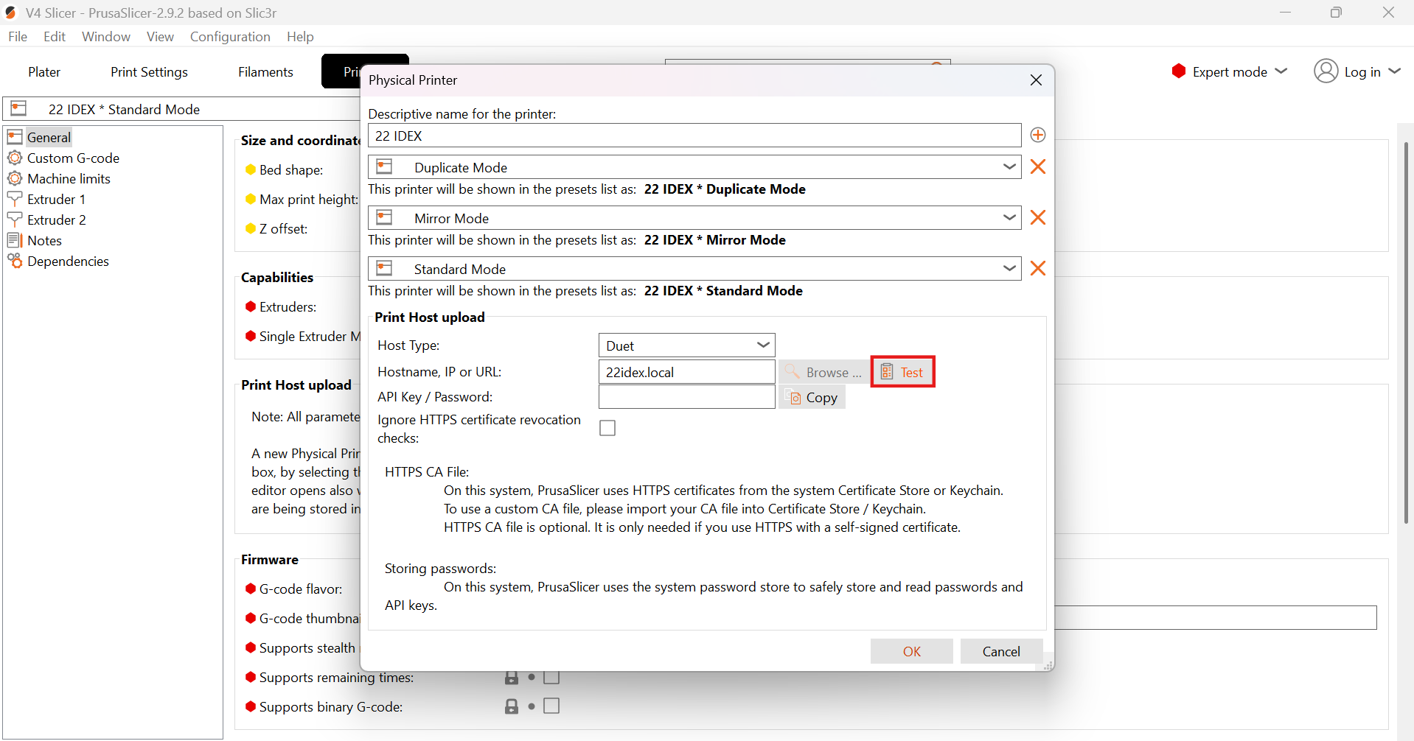
Task: Add a preset with the plus icon
Action: click(1038, 135)
